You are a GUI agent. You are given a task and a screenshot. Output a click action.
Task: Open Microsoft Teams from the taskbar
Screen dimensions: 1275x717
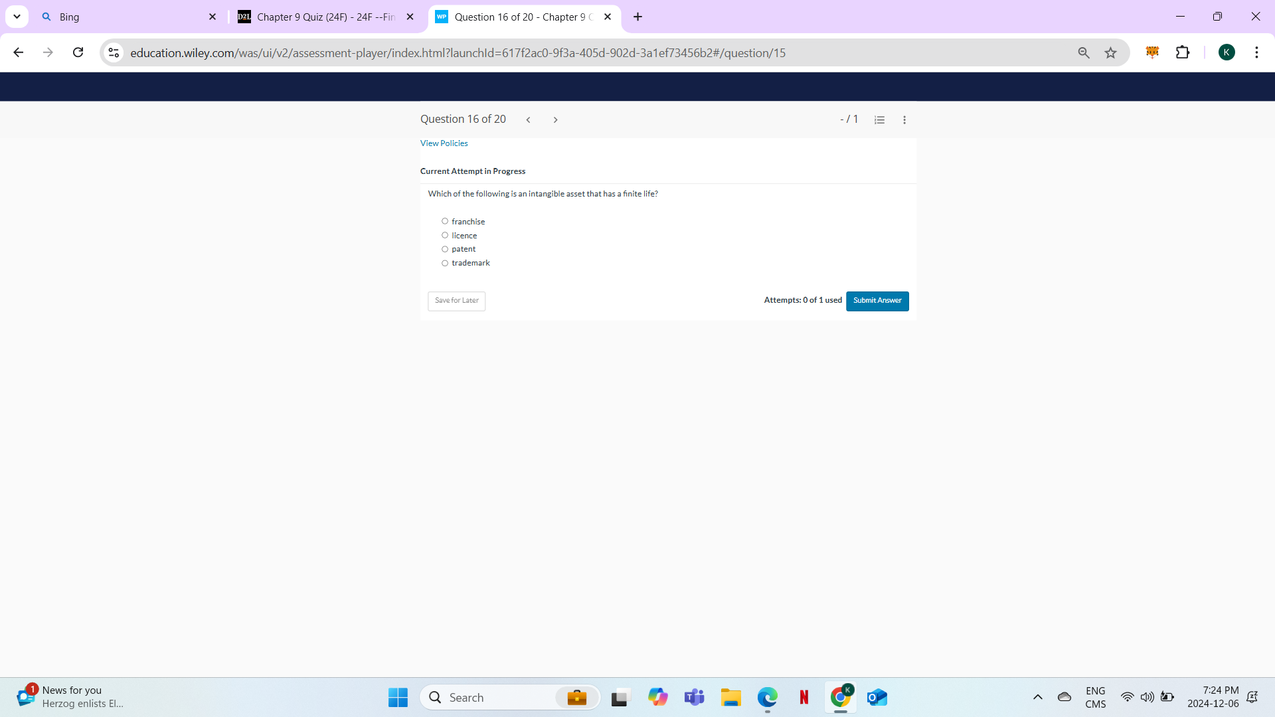(695, 697)
